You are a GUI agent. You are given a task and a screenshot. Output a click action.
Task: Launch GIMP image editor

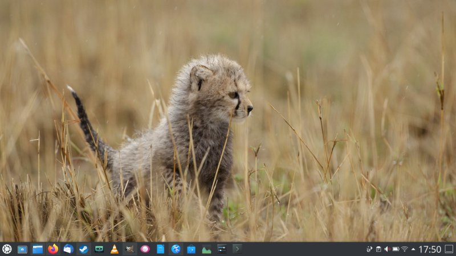pyautogui.click(x=130, y=249)
